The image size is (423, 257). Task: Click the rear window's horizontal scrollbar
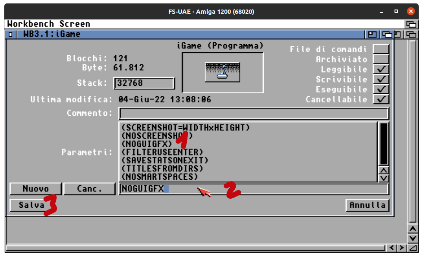[196, 247]
